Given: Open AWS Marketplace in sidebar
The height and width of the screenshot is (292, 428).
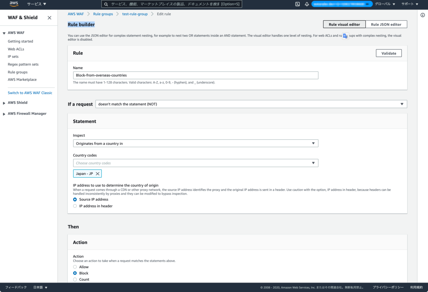Looking at the screenshot, I should click(x=22, y=80).
